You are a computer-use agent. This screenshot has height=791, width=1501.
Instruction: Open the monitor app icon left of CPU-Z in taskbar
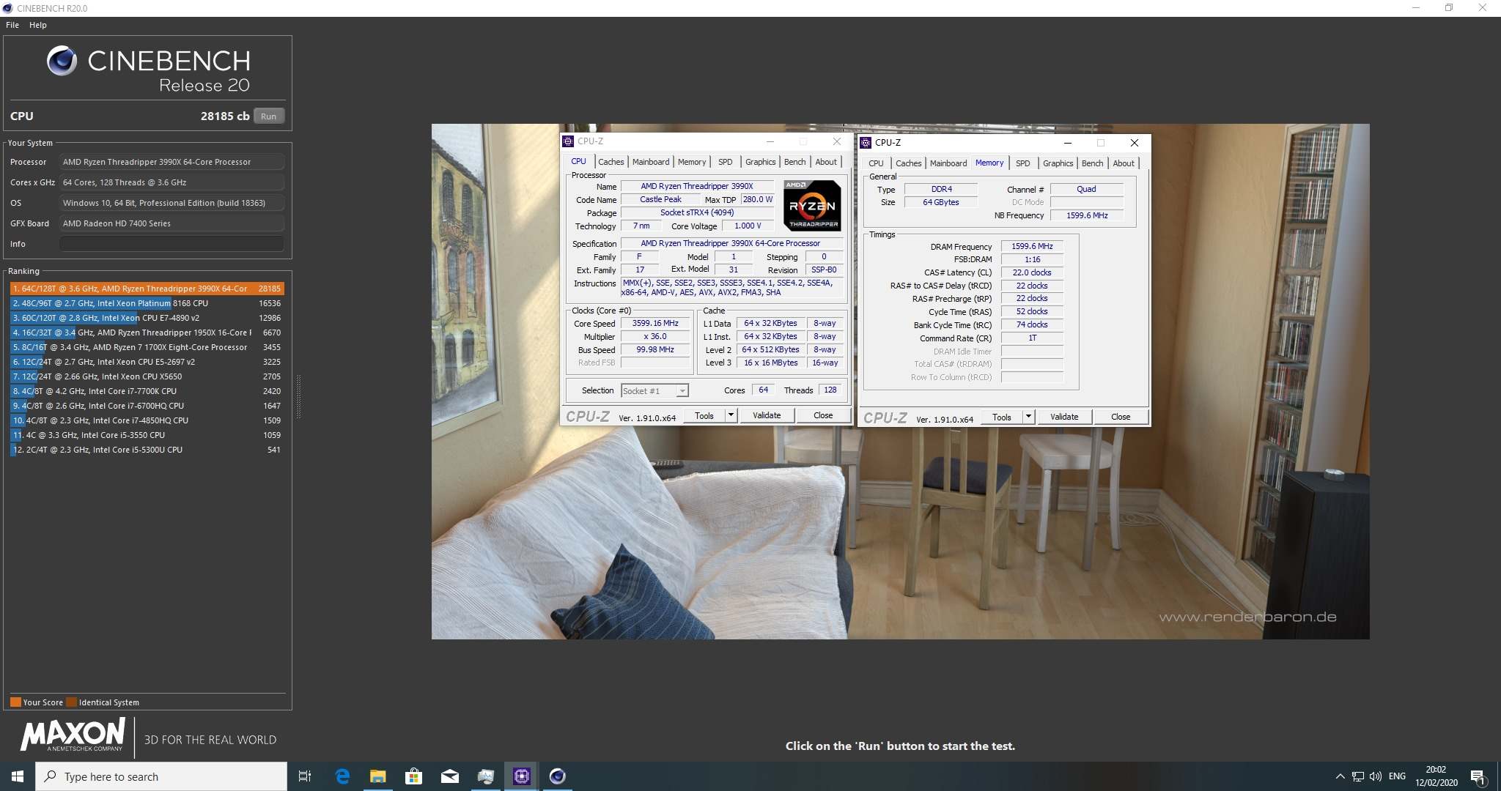coord(485,776)
